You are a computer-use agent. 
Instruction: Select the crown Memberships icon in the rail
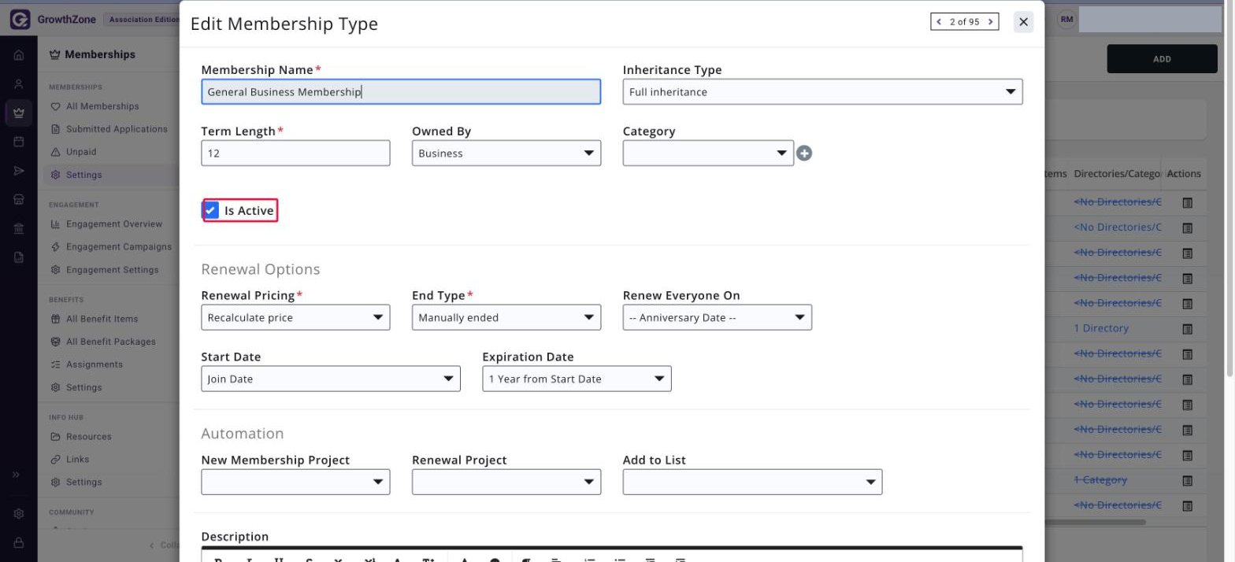[x=19, y=113]
